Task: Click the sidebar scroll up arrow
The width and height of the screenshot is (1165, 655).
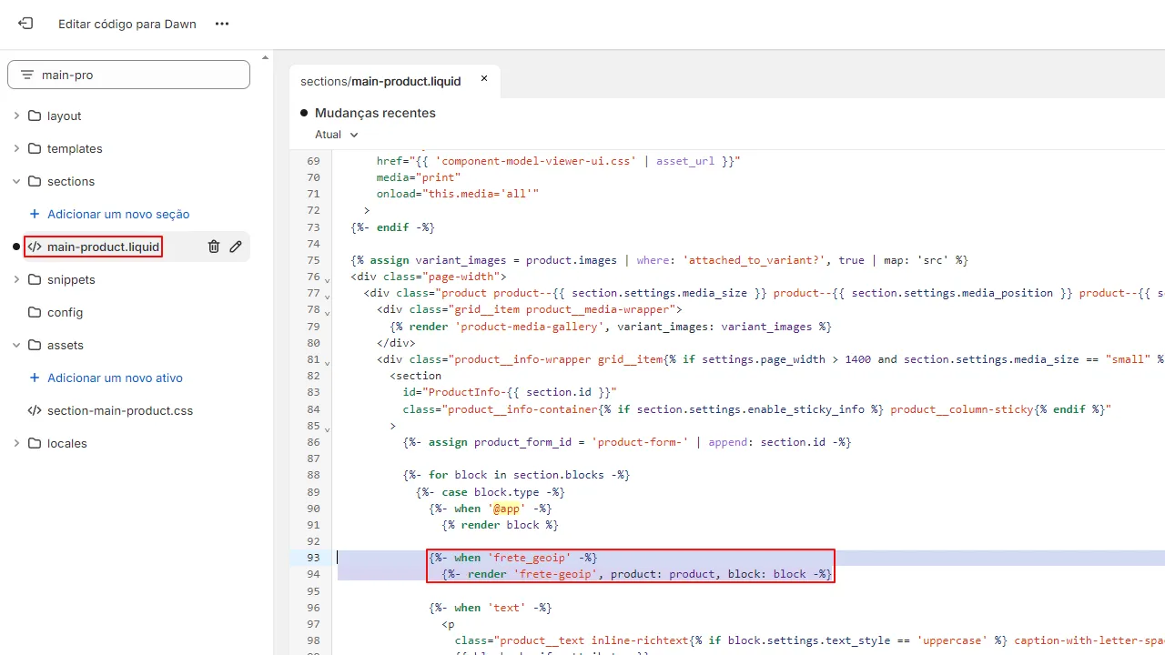Action: (266, 56)
